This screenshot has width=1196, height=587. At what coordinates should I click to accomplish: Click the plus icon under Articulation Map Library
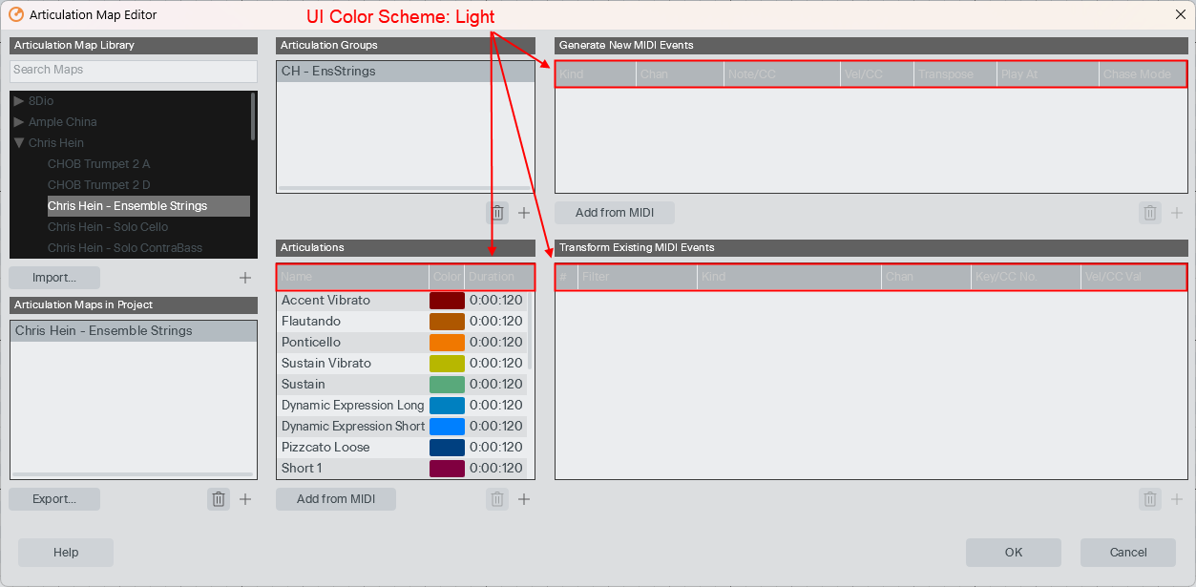point(245,278)
